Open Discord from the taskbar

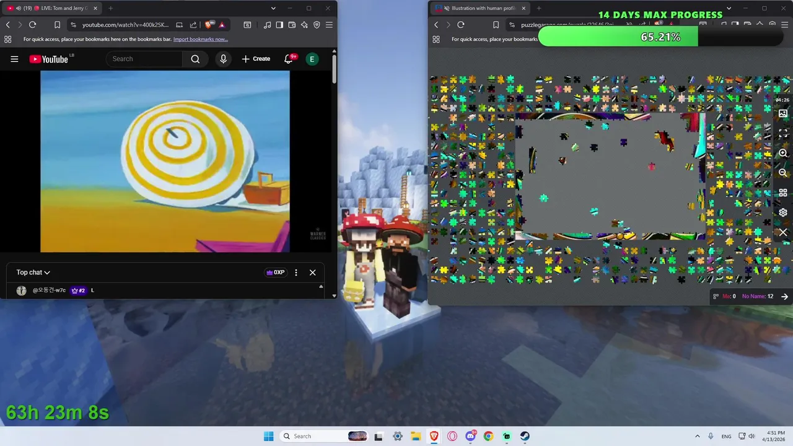coord(470,436)
